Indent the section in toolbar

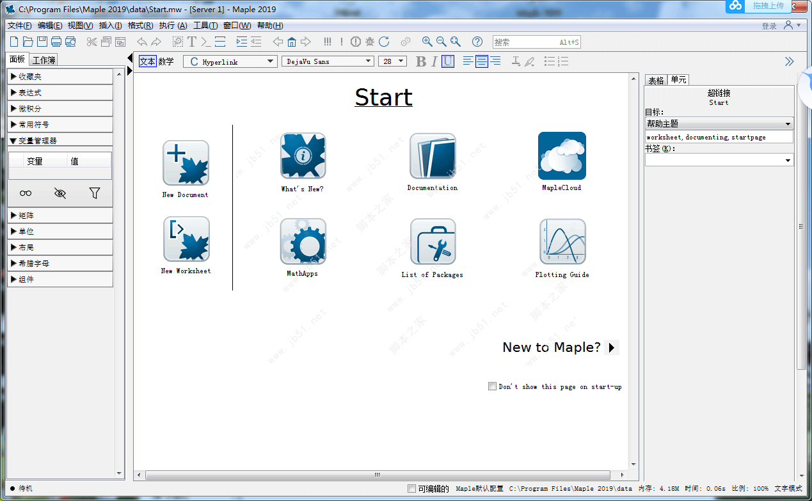click(x=241, y=42)
